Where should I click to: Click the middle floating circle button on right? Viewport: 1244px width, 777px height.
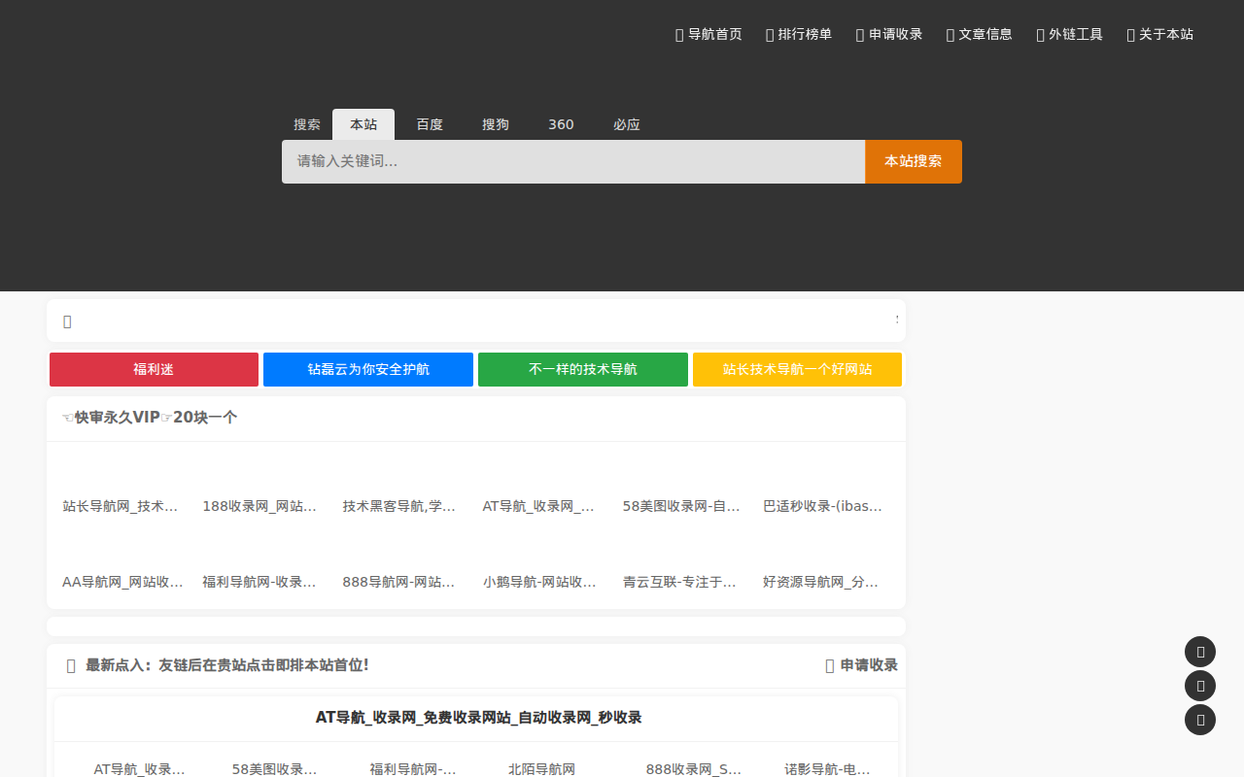click(1200, 686)
